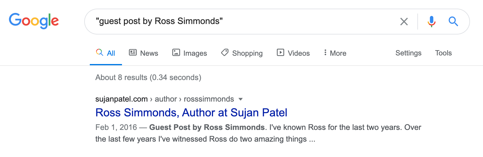Select the Shopping tab
483x157 pixels.
click(247, 53)
